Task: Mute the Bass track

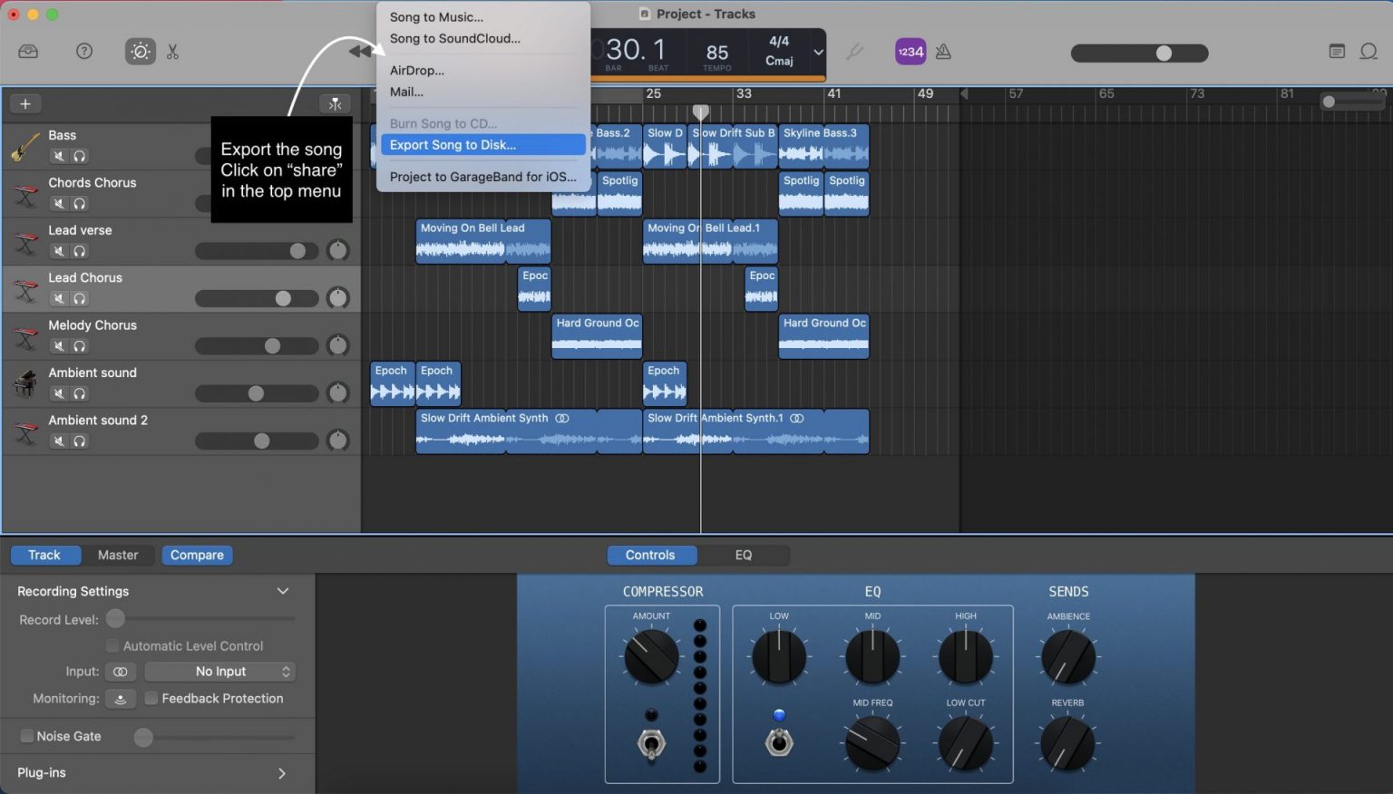Action: tap(59, 156)
